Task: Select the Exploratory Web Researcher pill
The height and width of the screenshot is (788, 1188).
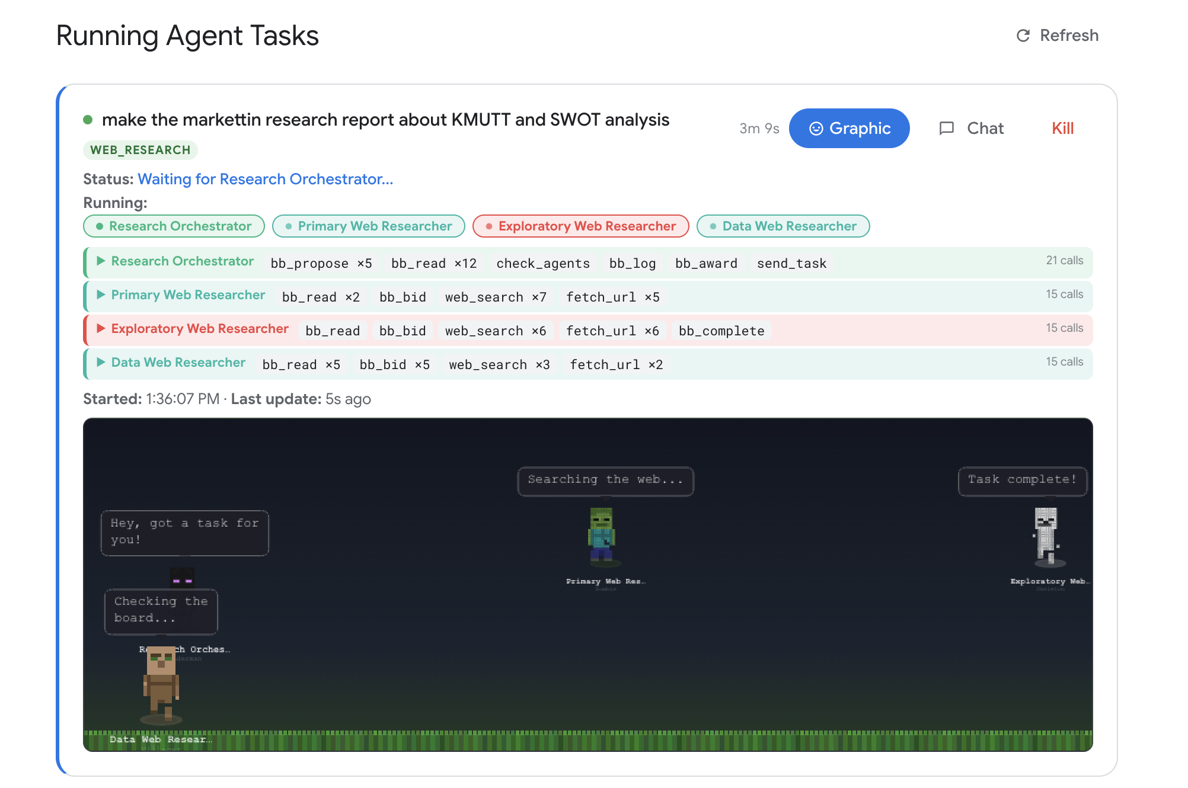Action: tap(580, 226)
